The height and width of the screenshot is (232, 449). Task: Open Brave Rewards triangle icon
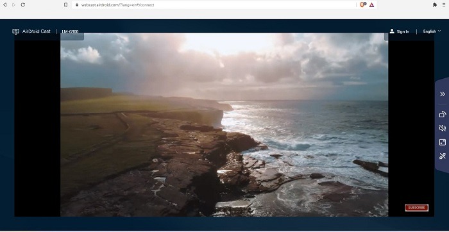(371, 4)
